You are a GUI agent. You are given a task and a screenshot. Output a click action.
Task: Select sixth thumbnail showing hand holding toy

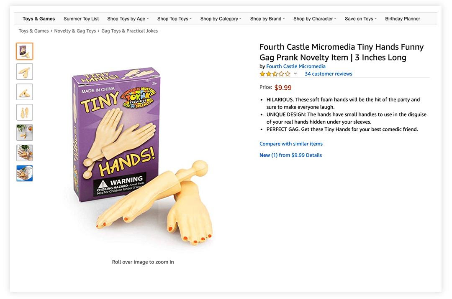(25, 153)
